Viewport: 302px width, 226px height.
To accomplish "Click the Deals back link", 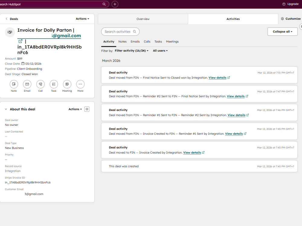I will pos(14,19).
